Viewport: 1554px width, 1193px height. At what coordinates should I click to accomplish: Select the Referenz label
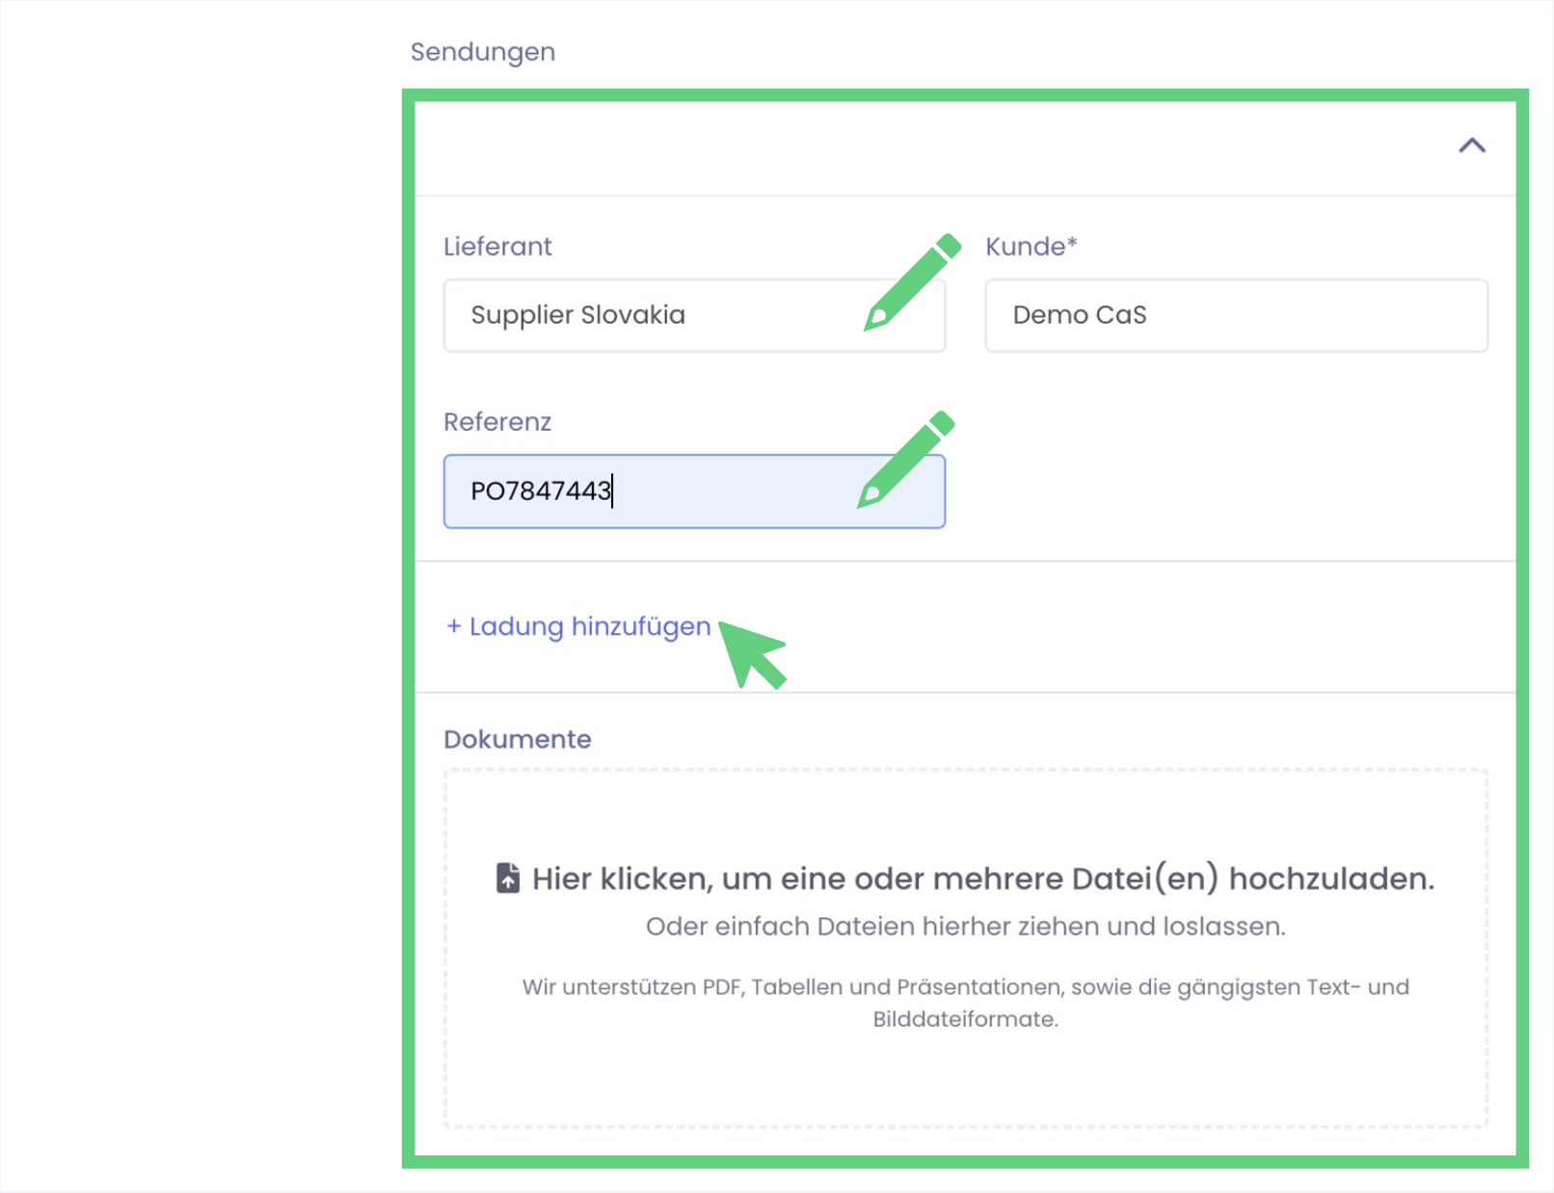pyautogui.click(x=497, y=422)
